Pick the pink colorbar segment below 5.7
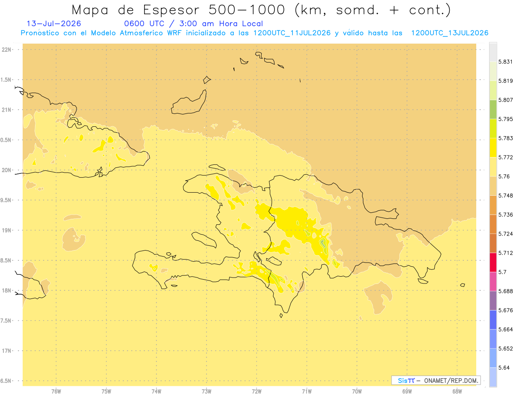 coord(493,281)
